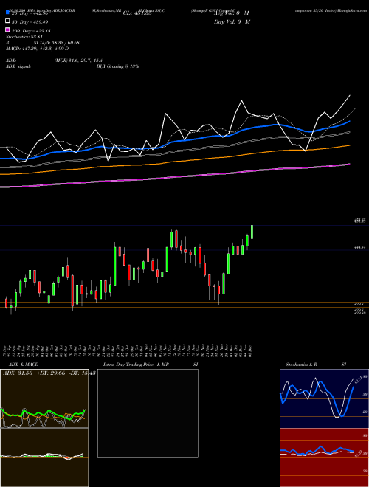Viewport: 369px width, 487px height.
Task: Click the white 50 Day legend swatch
Action: [x=7, y=21]
